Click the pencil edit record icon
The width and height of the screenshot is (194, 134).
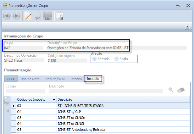coord(28,16)
